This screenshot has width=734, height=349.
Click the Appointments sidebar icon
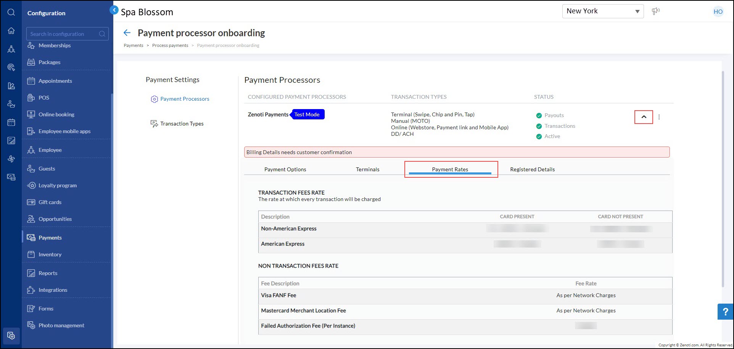tap(31, 81)
